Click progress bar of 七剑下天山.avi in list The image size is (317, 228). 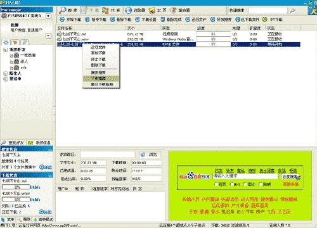pos(213,34)
